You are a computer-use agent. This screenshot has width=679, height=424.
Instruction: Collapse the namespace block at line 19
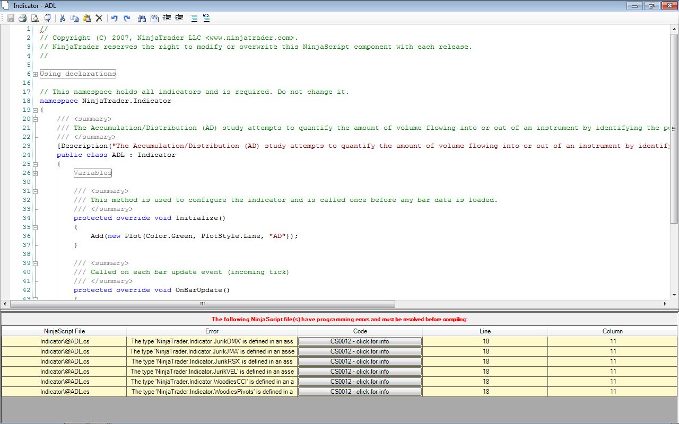(35, 110)
